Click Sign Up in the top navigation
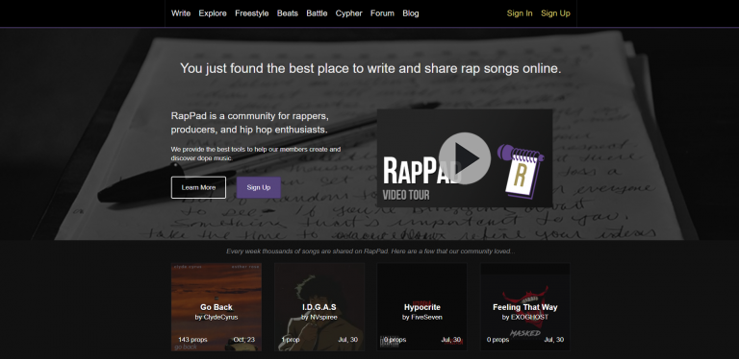739x359 pixels. click(555, 13)
